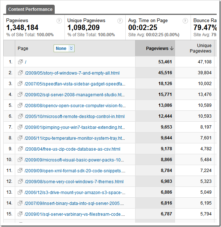Open external link icon for the root page row
Image resolution: width=221 pixels, height=227 pixels.
click(x=21, y=62)
